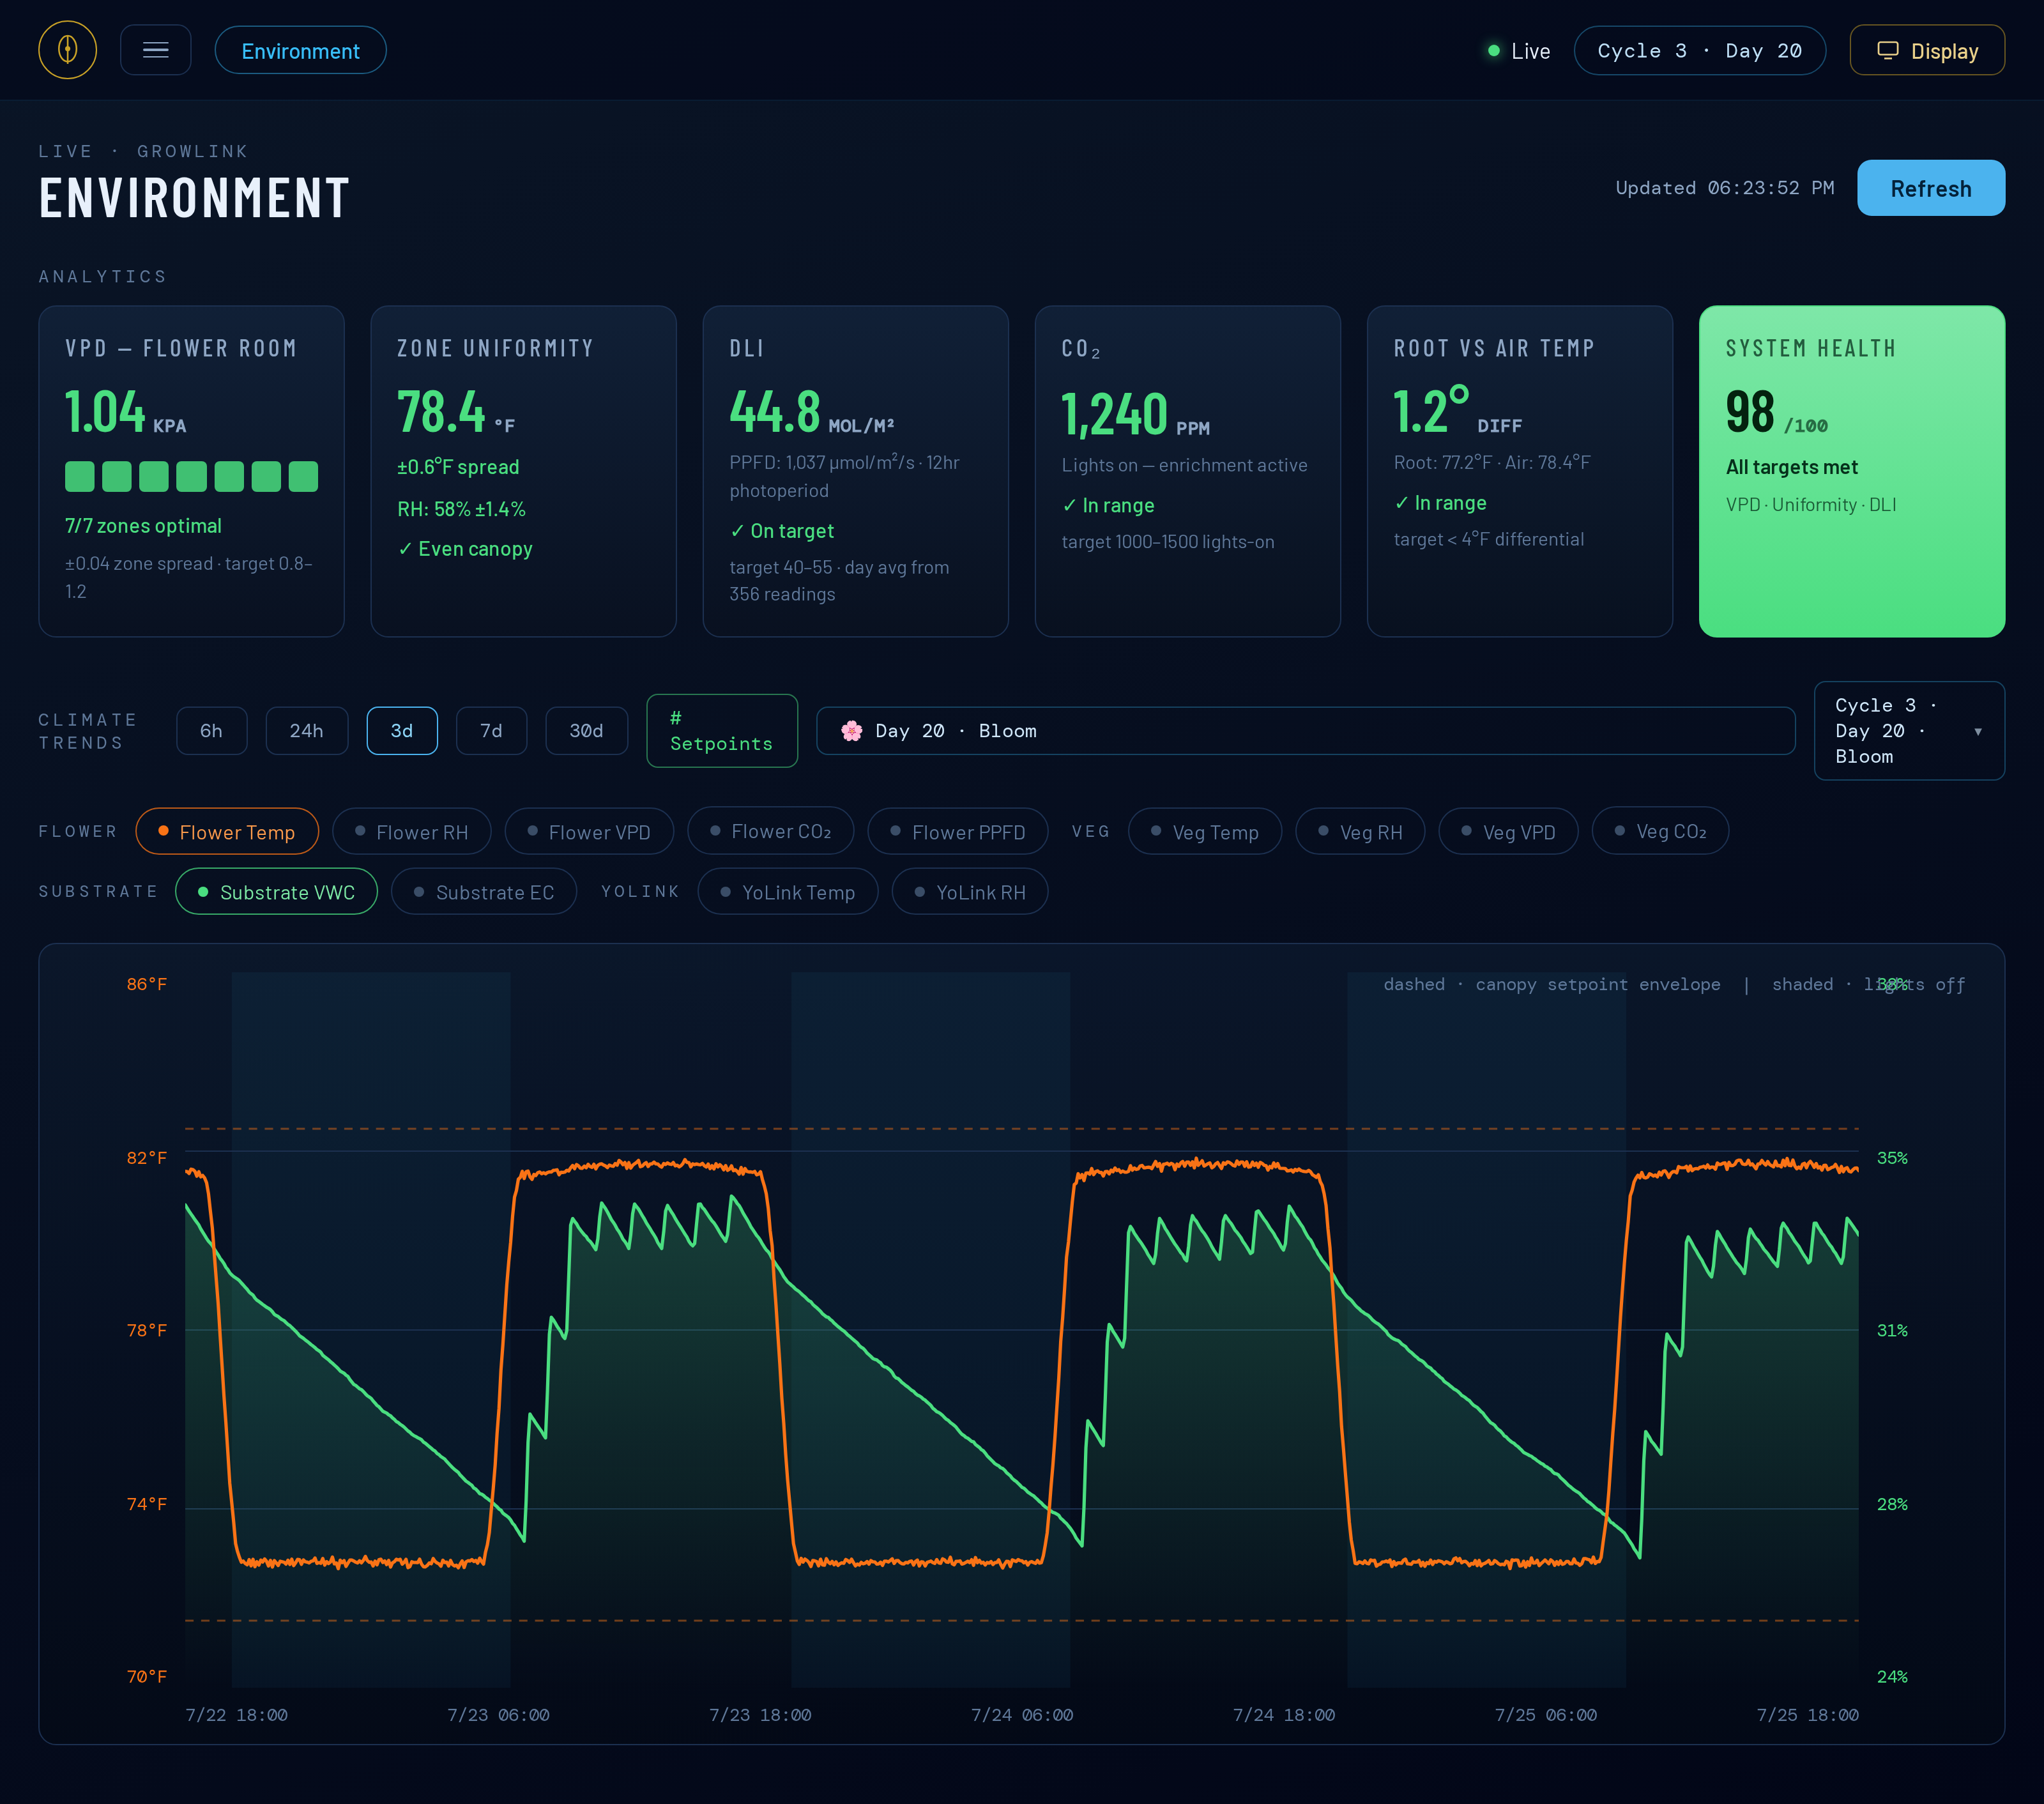Click the first green VPD zone square
This screenshot has height=1804, width=2044.
point(80,477)
